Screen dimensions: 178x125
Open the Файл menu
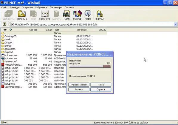point(4,7)
